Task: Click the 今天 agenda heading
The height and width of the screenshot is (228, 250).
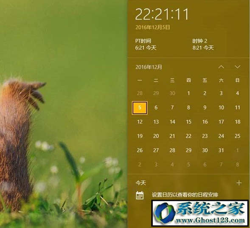Action: [140, 183]
